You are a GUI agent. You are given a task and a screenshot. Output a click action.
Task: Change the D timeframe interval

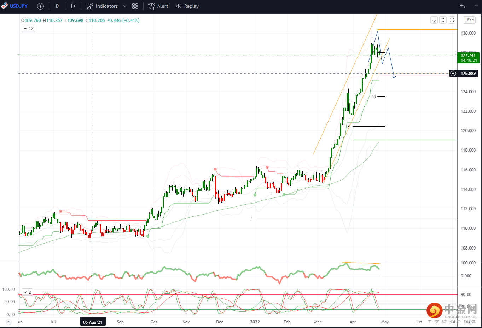click(x=57, y=6)
